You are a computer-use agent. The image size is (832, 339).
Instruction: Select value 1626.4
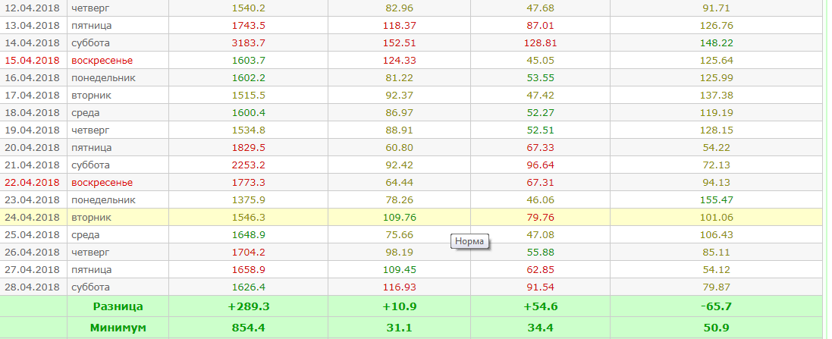tap(249, 287)
